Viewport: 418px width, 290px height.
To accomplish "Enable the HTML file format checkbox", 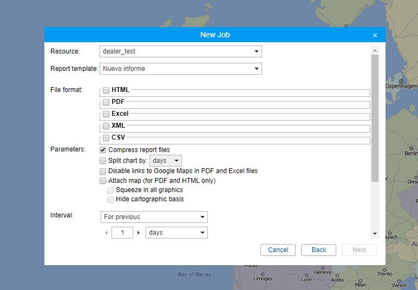I will point(106,90).
